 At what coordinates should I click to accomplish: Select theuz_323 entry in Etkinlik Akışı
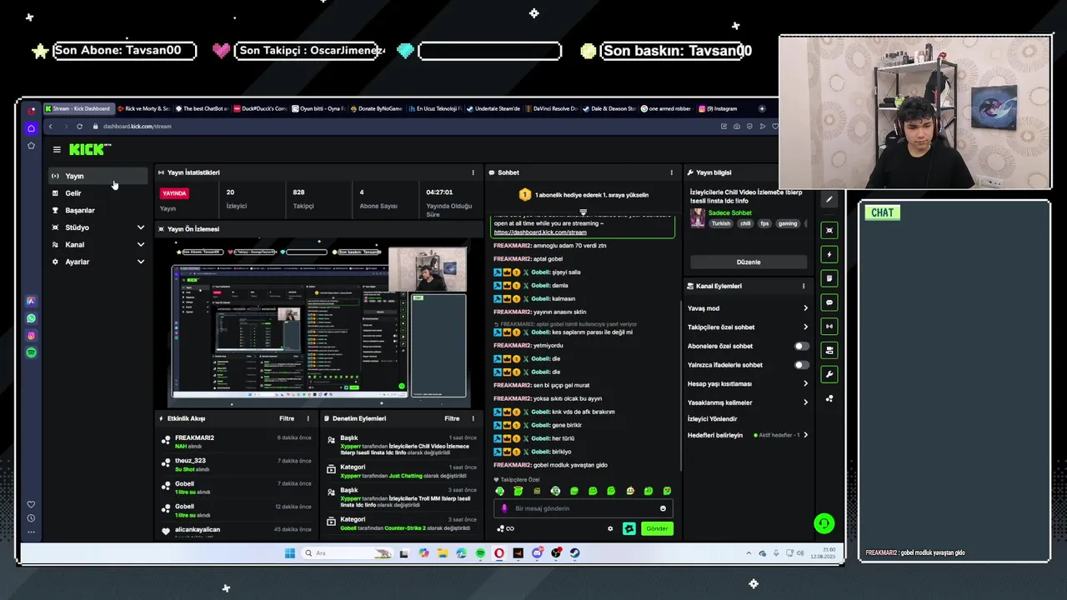coord(236,464)
